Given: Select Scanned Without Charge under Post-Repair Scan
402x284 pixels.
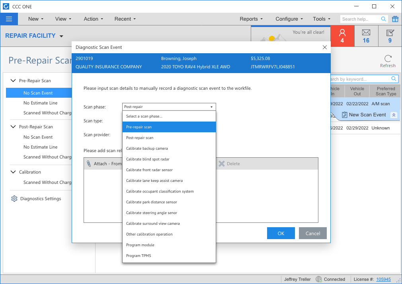Looking at the screenshot, I should pos(47,157).
